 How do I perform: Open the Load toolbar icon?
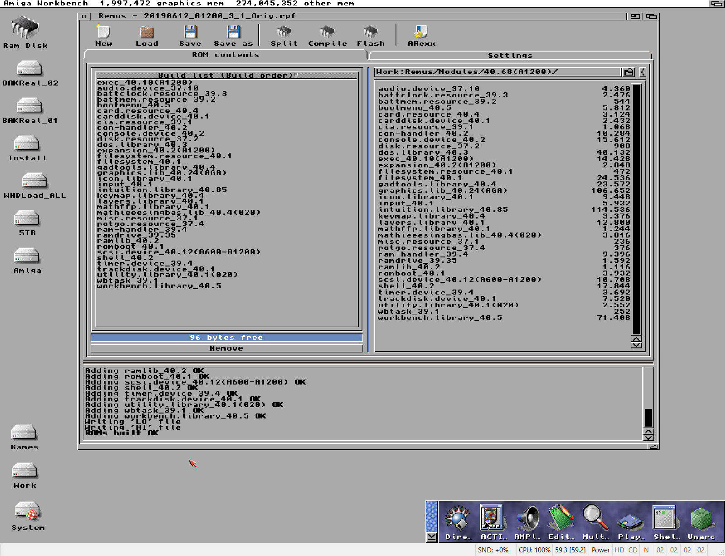147,36
